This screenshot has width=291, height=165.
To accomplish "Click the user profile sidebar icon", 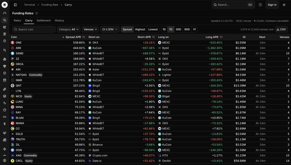I will click(x=5, y=161).
